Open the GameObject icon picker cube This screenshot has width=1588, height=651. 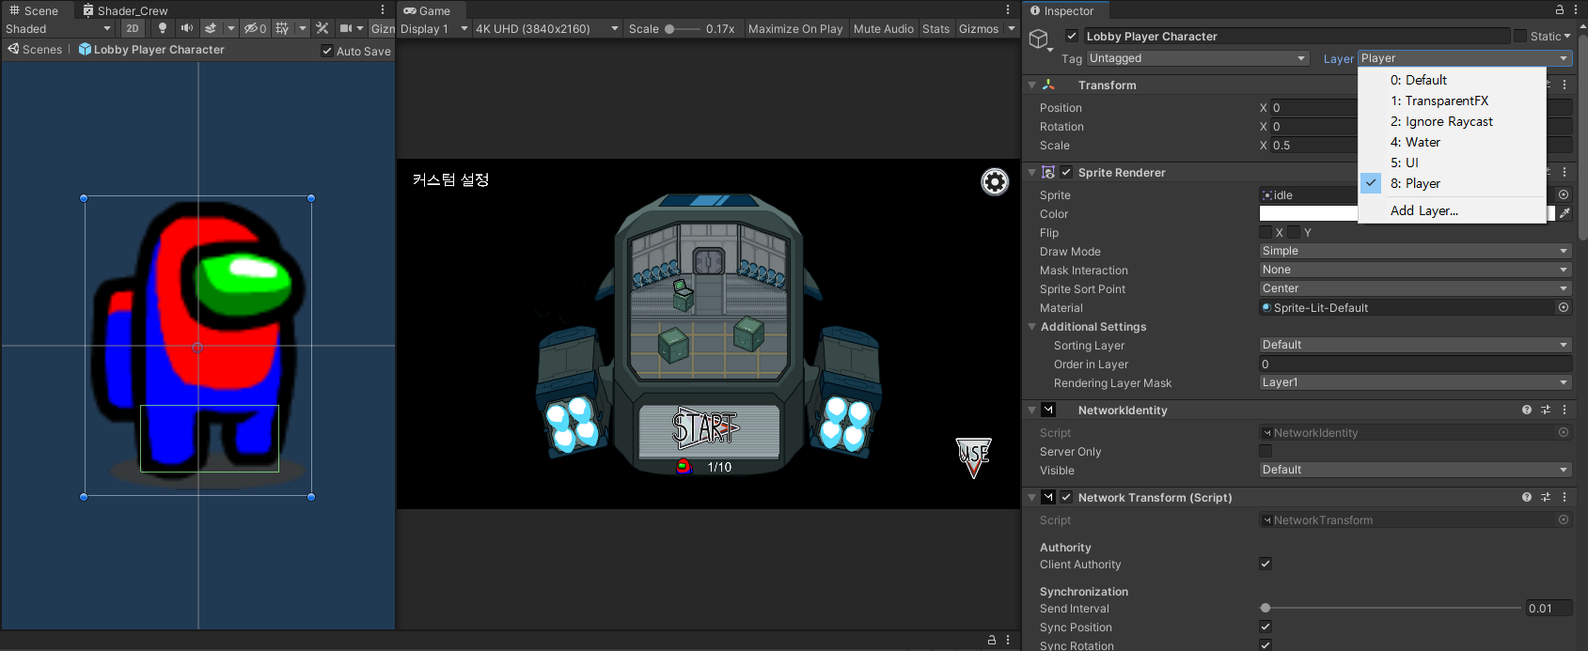(1039, 39)
